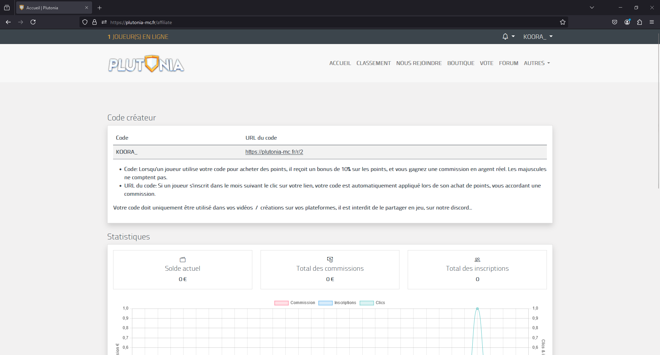Click the Plutonia logo
660x355 pixels.
click(x=146, y=64)
